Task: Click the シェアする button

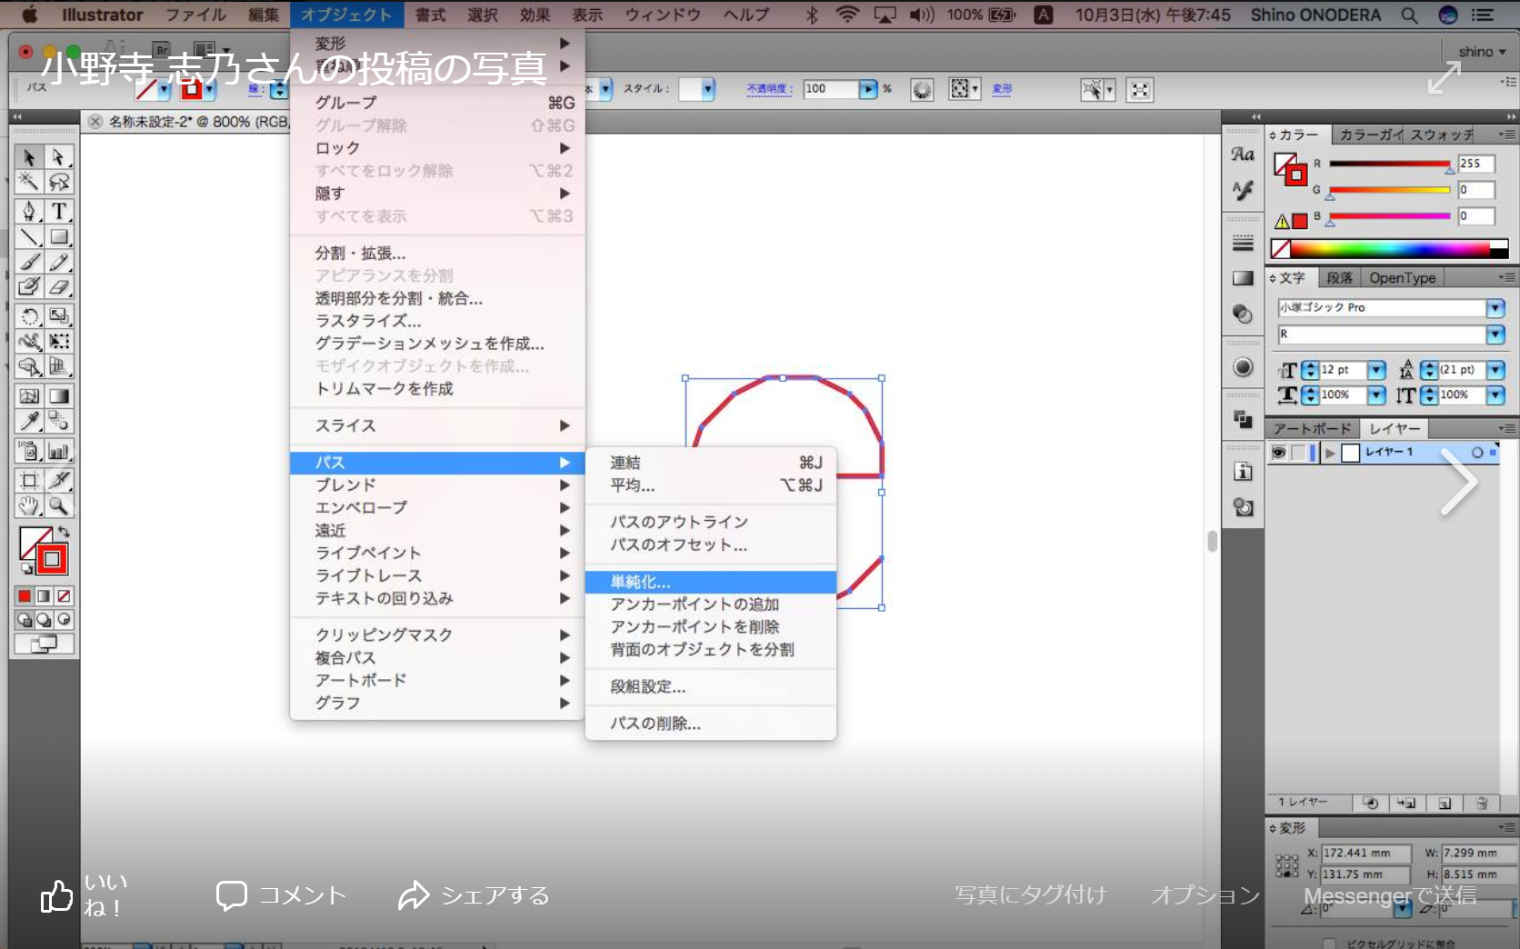Action: pyautogui.click(x=474, y=895)
